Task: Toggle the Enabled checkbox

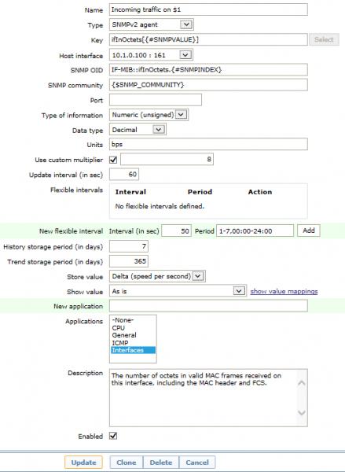Action: coord(113,436)
